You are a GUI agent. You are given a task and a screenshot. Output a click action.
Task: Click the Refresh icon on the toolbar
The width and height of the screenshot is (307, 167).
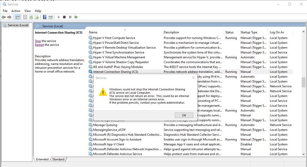click(31, 17)
